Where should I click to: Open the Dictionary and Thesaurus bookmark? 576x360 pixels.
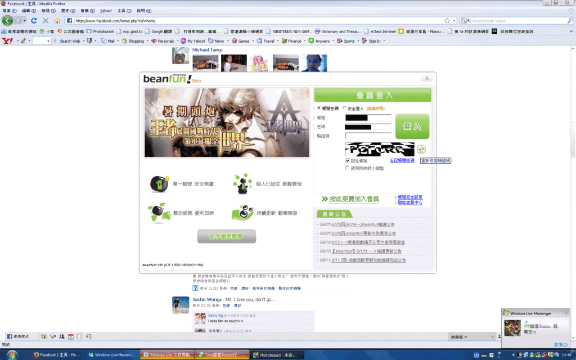[x=338, y=31]
